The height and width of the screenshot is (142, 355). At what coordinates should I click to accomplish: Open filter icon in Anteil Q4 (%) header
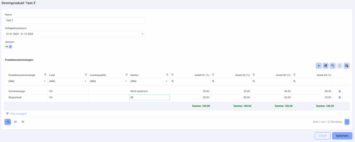click(294, 75)
